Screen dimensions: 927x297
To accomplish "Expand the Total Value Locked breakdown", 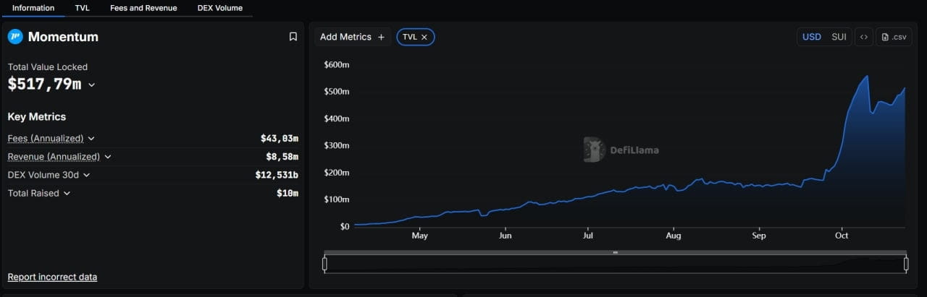I will (x=91, y=85).
